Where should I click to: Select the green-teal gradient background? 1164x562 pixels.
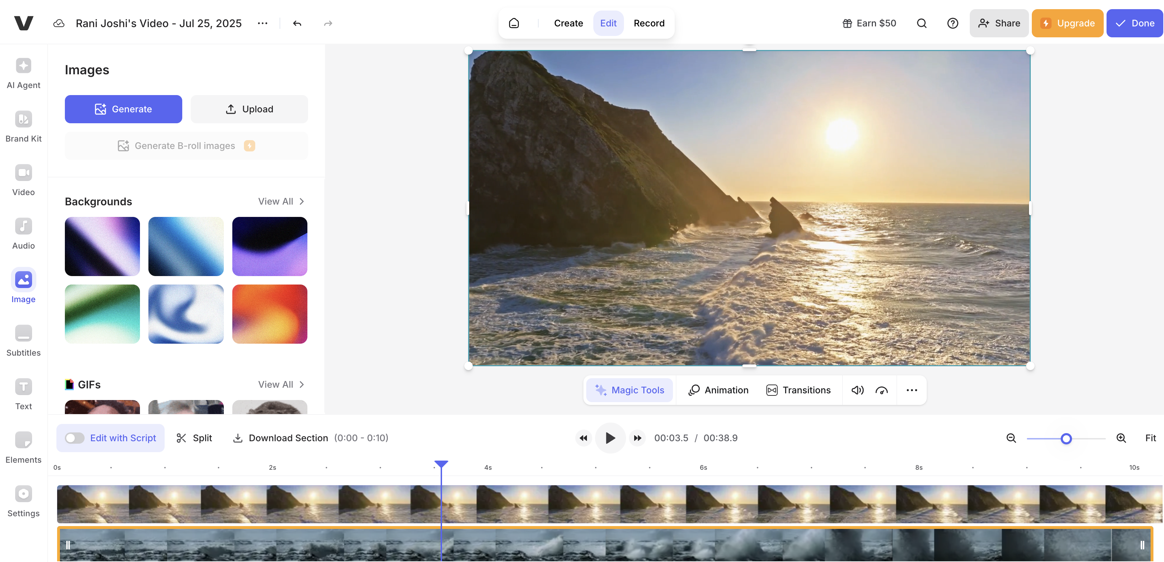click(102, 314)
